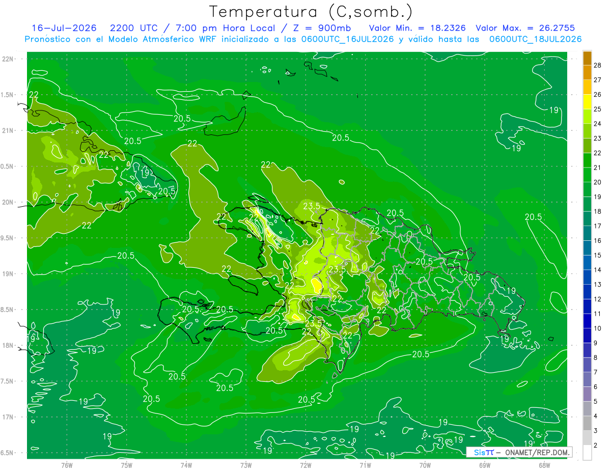611x472 pixels.
Task: Click the '73W' longitude axis label
Action: coord(246,465)
